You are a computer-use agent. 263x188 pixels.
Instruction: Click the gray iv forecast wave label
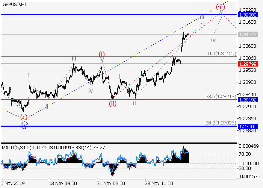pos(213,40)
